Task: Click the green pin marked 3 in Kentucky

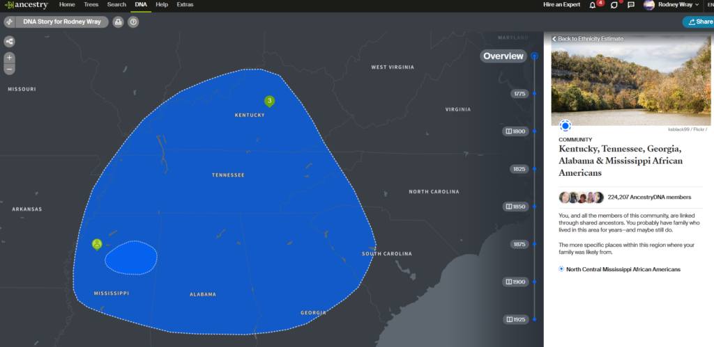Action: [x=269, y=102]
